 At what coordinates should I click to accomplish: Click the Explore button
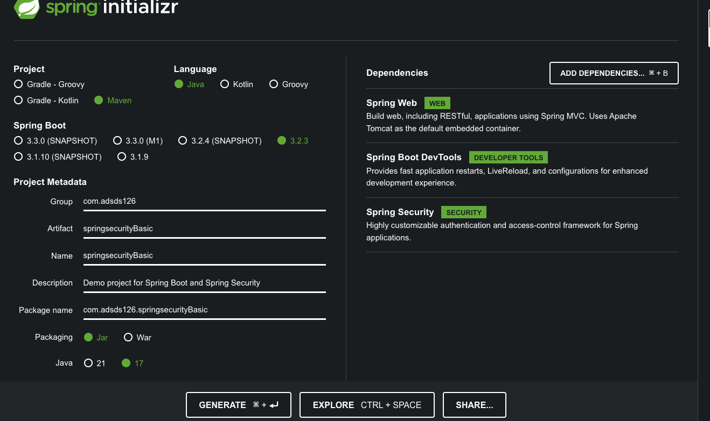pyautogui.click(x=367, y=405)
